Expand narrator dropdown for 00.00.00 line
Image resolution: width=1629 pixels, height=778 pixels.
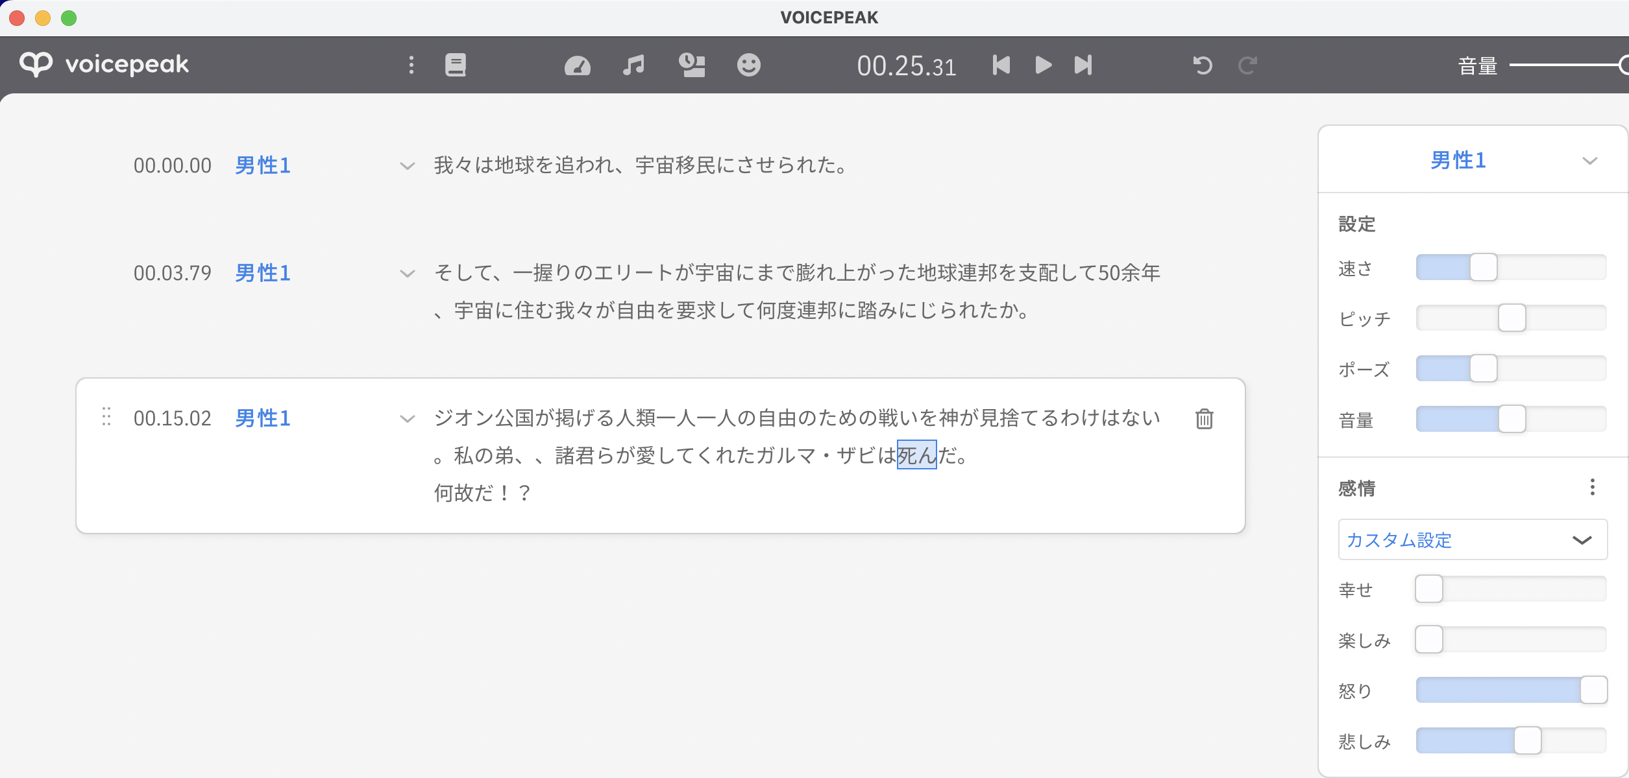point(407,166)
